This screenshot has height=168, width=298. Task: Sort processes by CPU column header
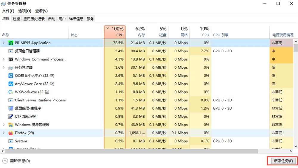coord(115,32)
